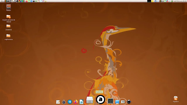This screenshot has height=105, width=187.
Task: Open the screenshot camera icon in dock
Action: point(123,102)
